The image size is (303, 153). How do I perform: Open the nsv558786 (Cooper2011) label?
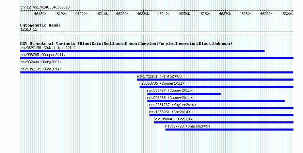[x=162, y=83]
